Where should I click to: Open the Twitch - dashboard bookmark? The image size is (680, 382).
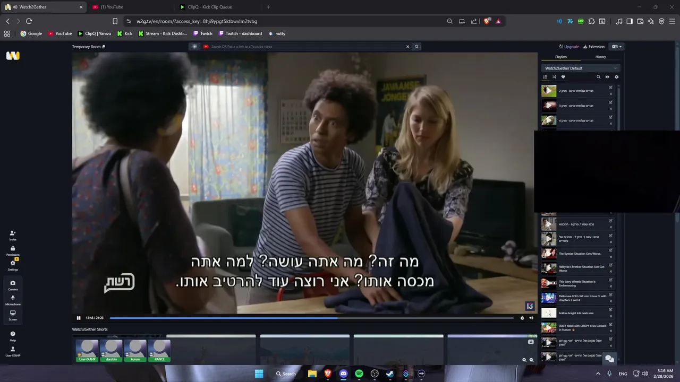tap(240, 33)
